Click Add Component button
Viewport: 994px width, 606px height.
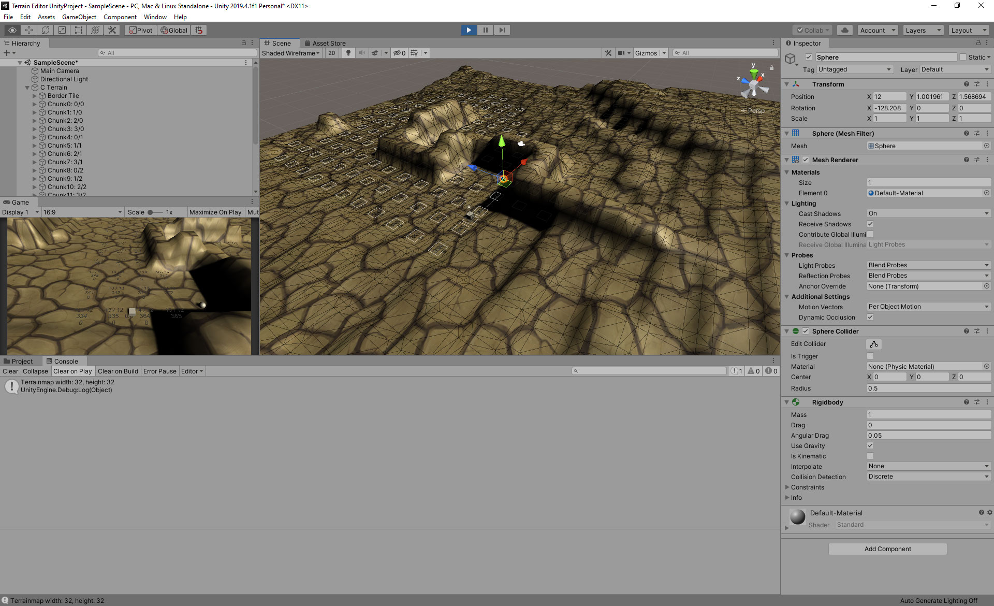click(887, 549)
